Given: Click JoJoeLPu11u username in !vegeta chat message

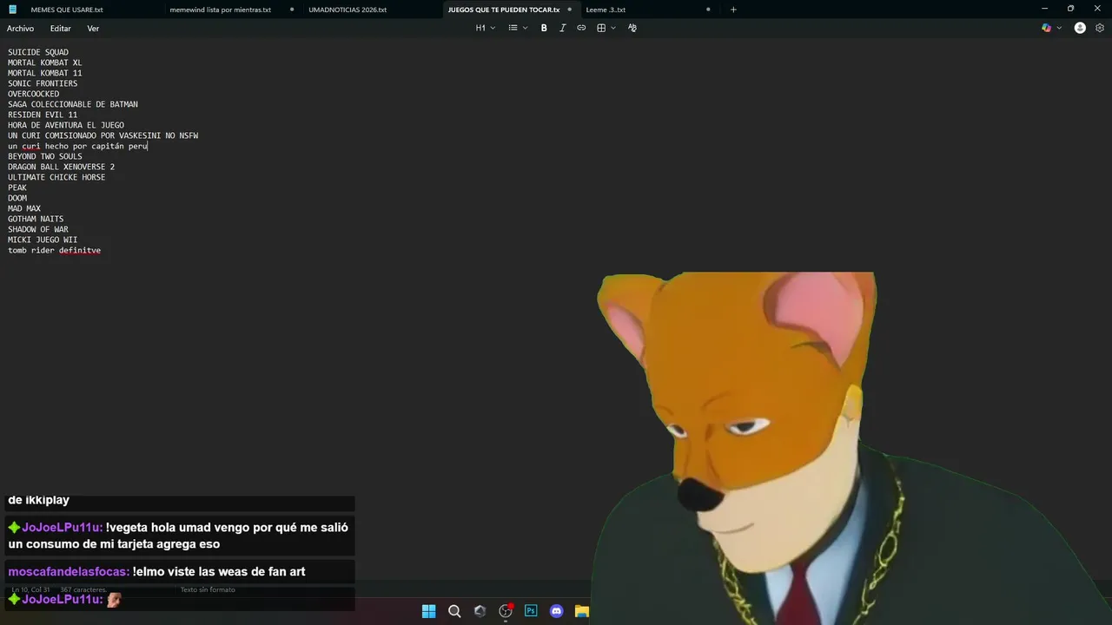Looking at the screenshot, I should 62,528.
